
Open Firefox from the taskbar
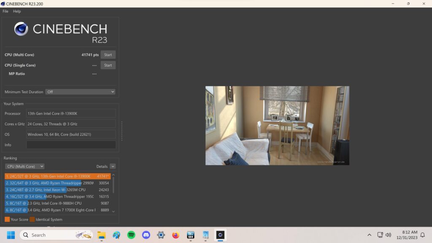pos(175,235)
